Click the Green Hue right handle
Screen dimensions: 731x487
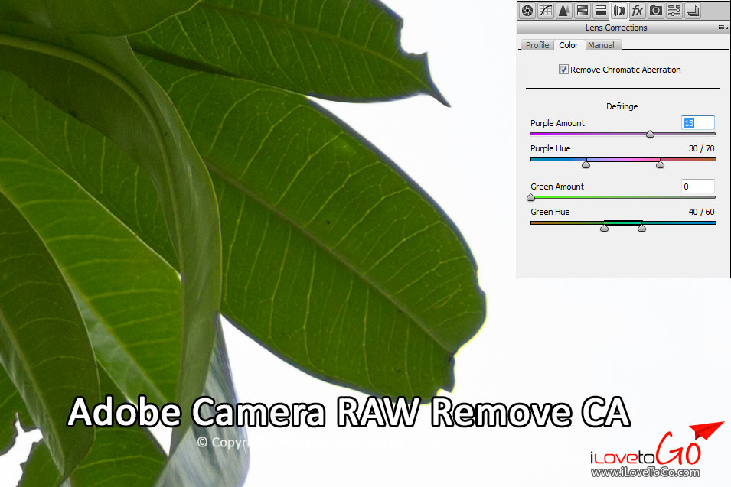tap(642, 227)
